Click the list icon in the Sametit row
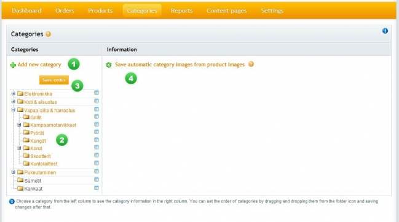The width and height of the screenshot is (399, 222). point(97,180)
